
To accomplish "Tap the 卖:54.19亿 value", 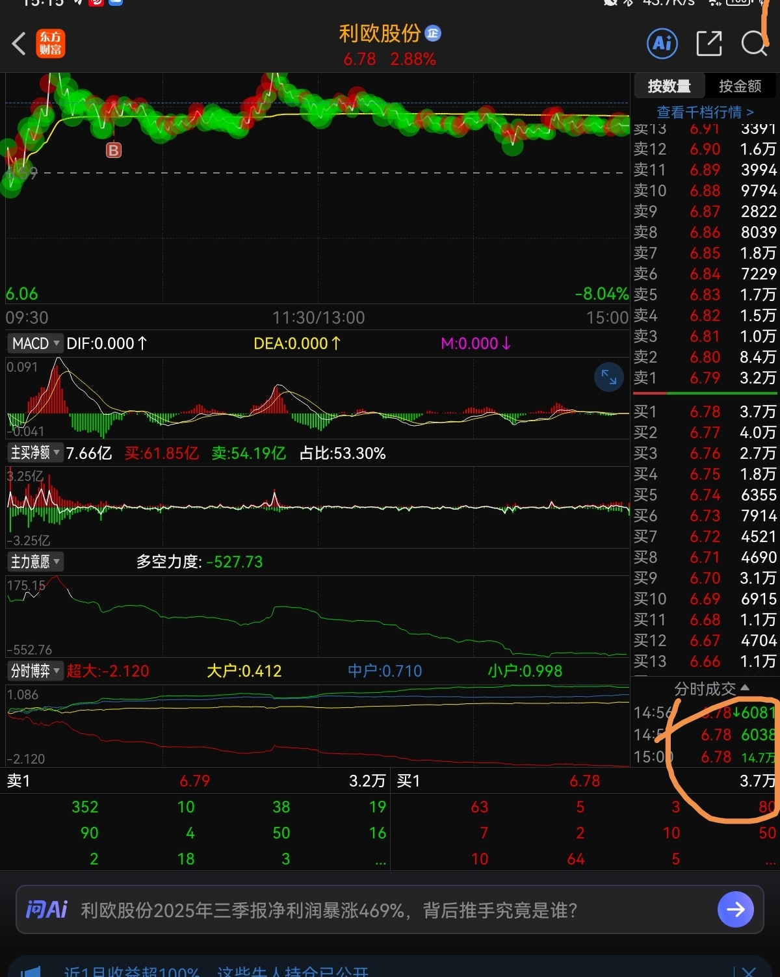I will tap(249, 453).
